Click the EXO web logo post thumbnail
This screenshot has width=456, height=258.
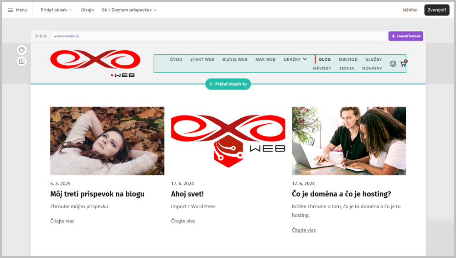pyautogui.click(x=228, y=141)
